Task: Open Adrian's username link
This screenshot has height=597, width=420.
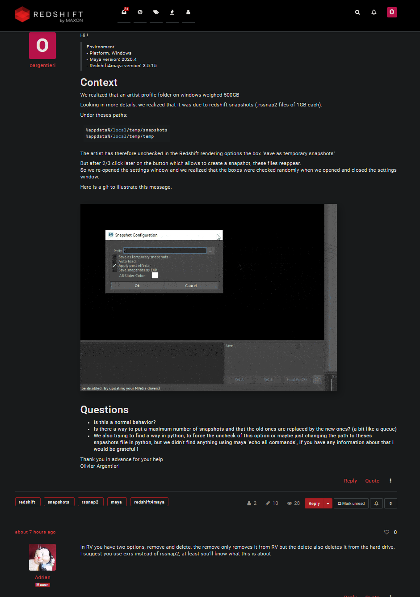Action: tap(42, 577)
